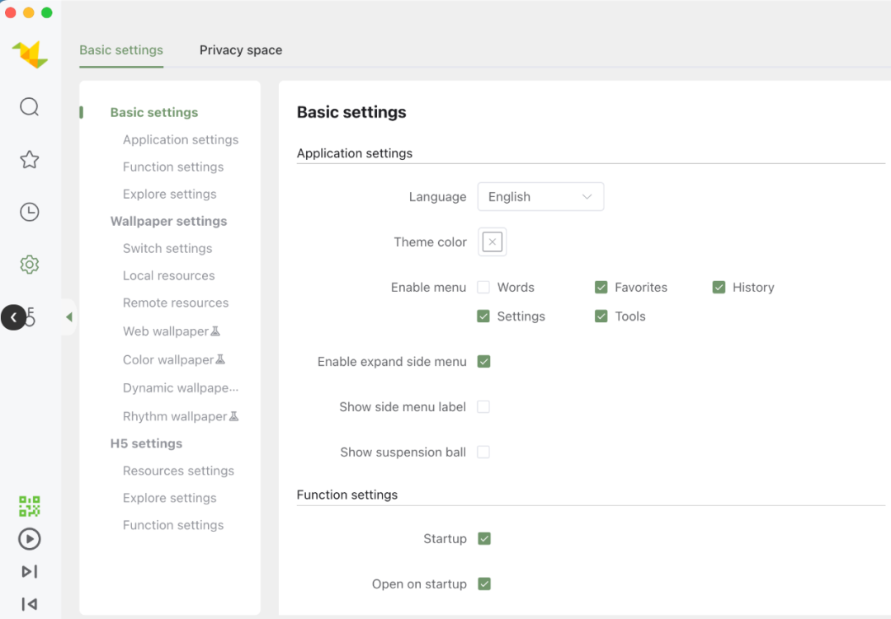Uncheck the Favorites menu checkbox
Viewport: 891px width, 619px height.
(601, 288)
